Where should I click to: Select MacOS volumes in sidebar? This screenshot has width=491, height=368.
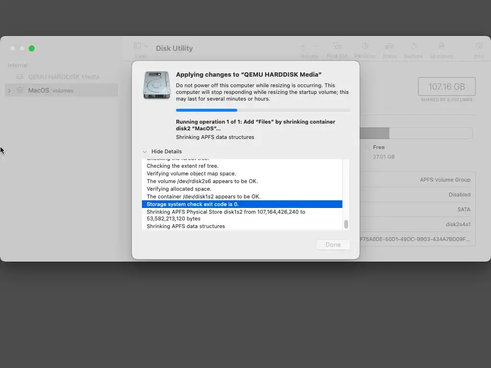61,91
